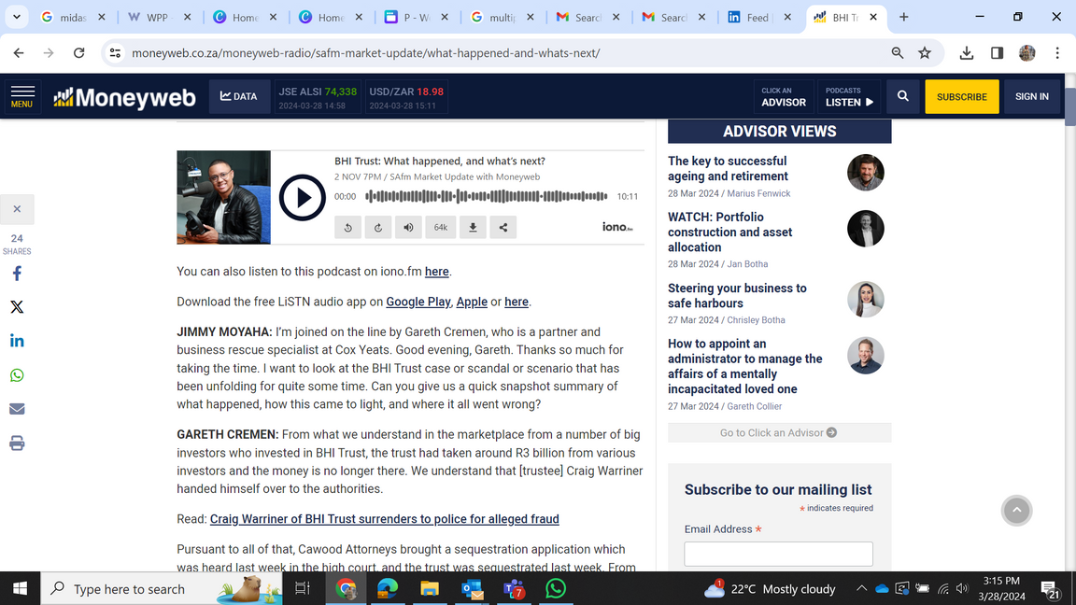Click the browser back arrow
The height and width of the screenshot is (605, 1076).
(19, 53)
